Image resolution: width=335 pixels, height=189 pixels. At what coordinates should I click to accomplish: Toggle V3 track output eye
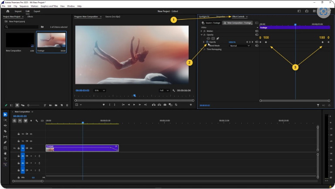click(31, 134)
